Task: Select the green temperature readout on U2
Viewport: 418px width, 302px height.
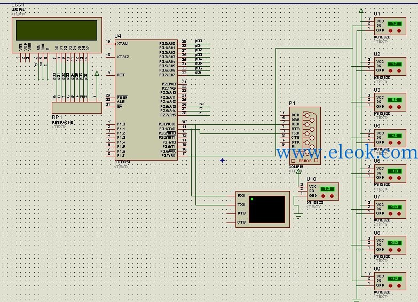Action: [395, 64]
